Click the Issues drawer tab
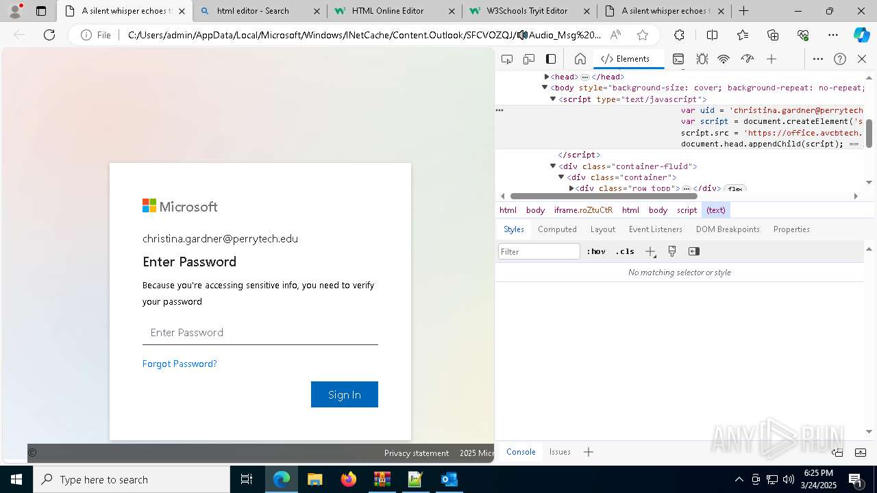 click(560, 452)
